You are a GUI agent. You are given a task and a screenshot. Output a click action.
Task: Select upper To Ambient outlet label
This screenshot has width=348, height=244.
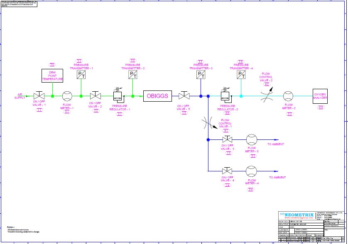[275, 144]
